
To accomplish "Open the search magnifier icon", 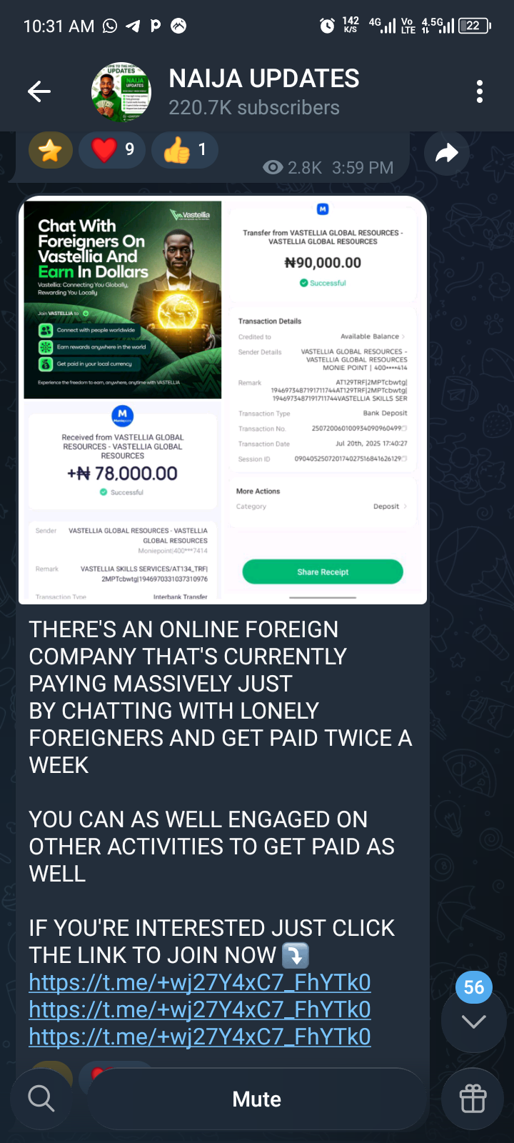I will 41,1099.
